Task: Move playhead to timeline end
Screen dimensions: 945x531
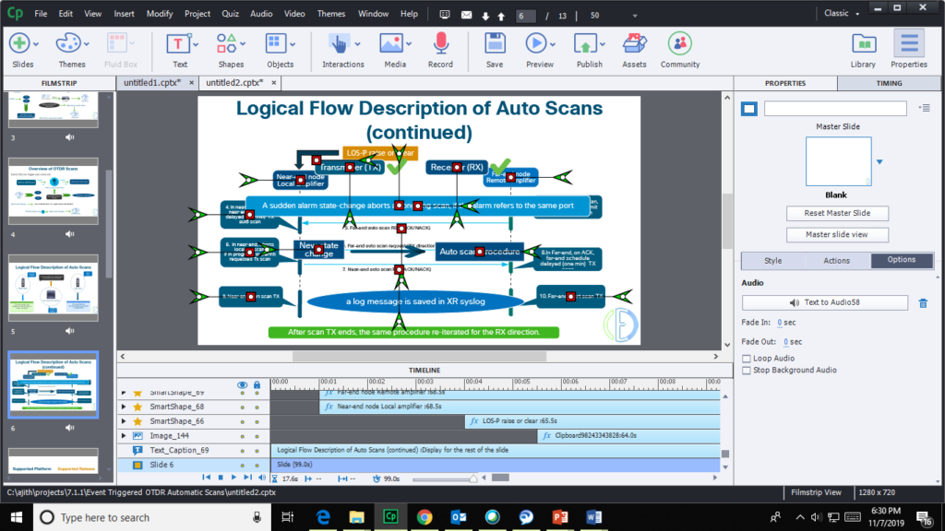Action: pos(247,478)
